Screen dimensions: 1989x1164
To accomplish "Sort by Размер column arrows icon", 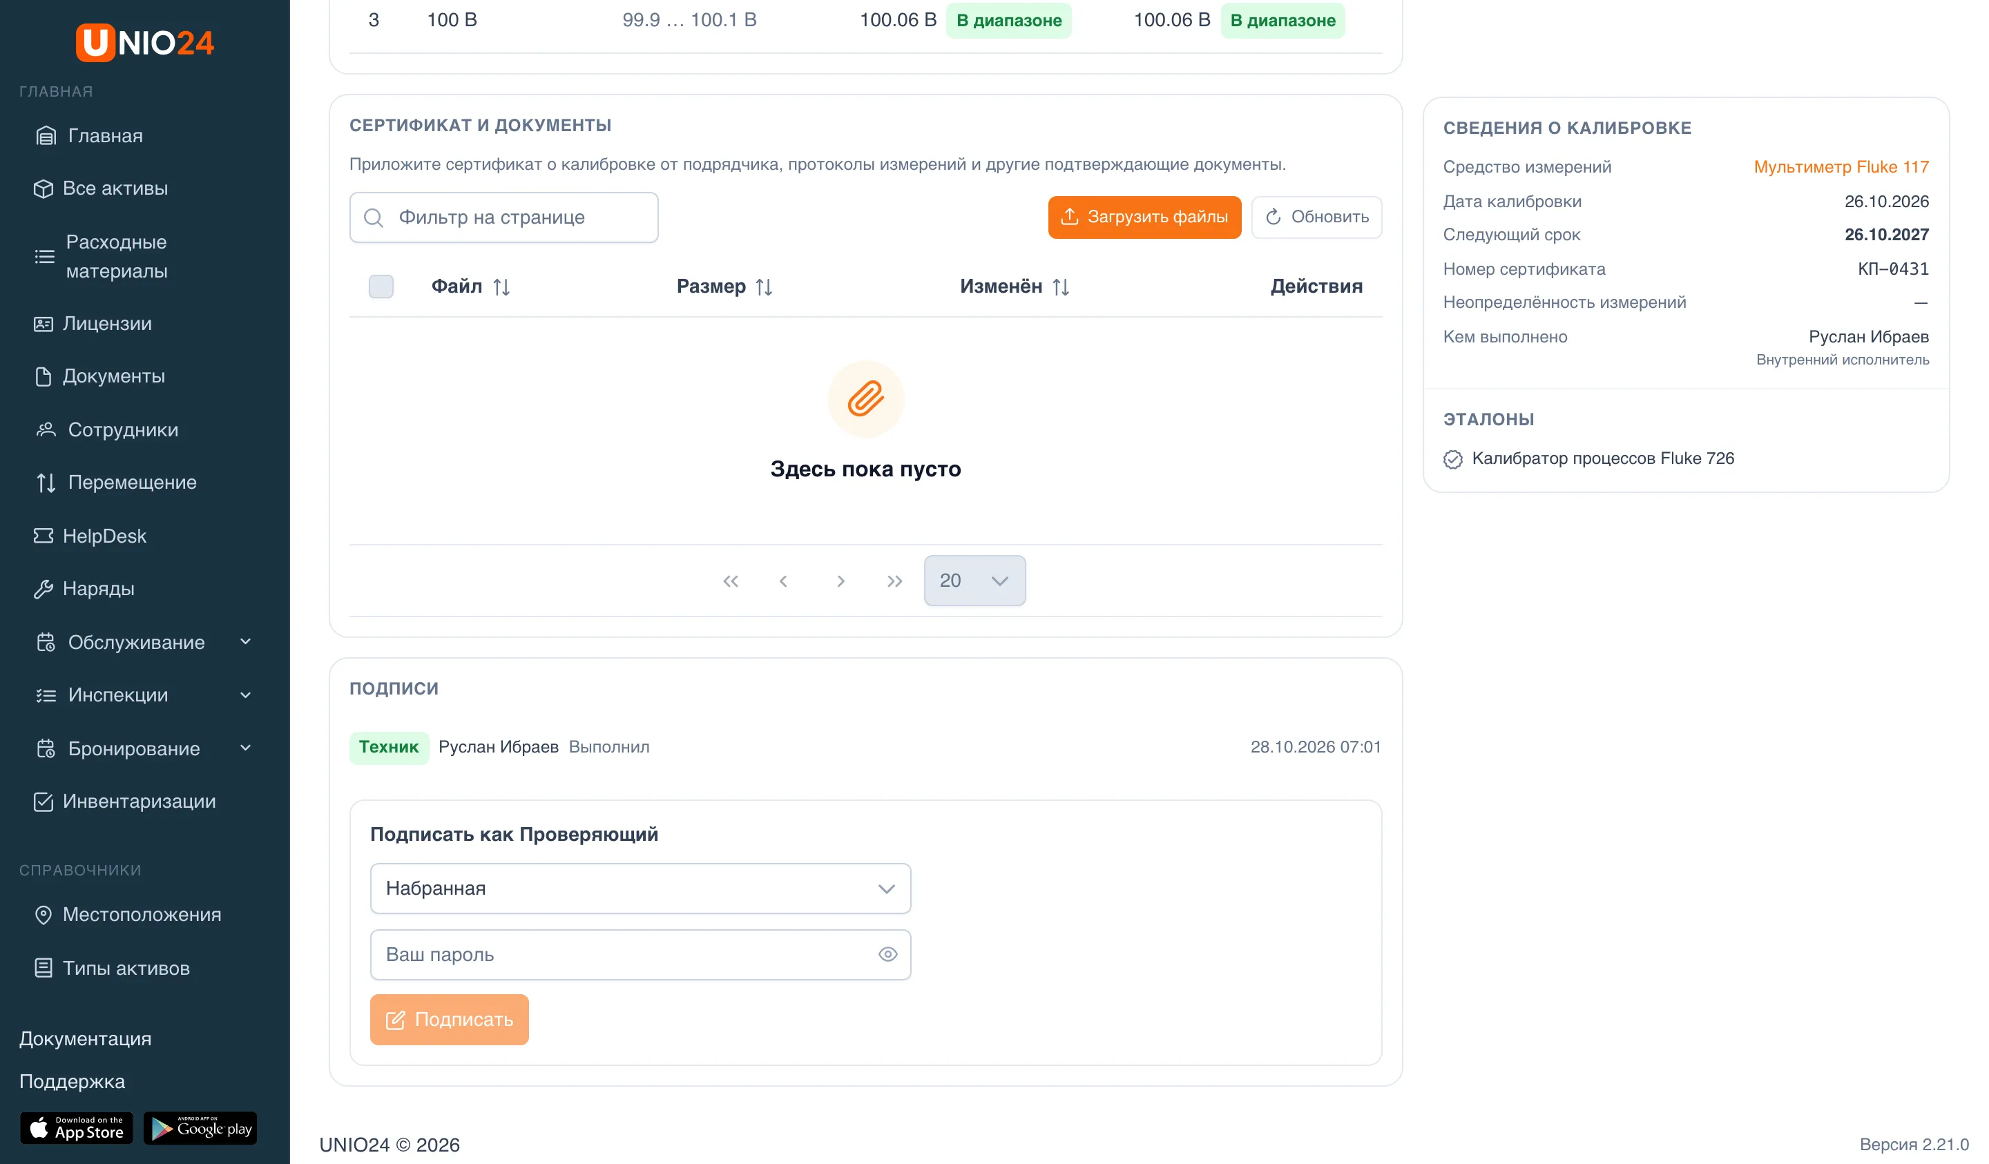I will pyautogui.click(x=763, y=287).
